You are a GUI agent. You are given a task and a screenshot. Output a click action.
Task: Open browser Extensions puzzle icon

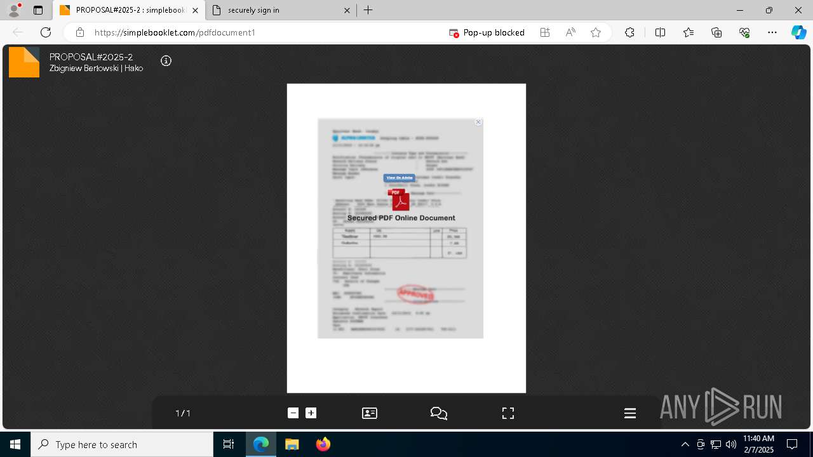629,32
